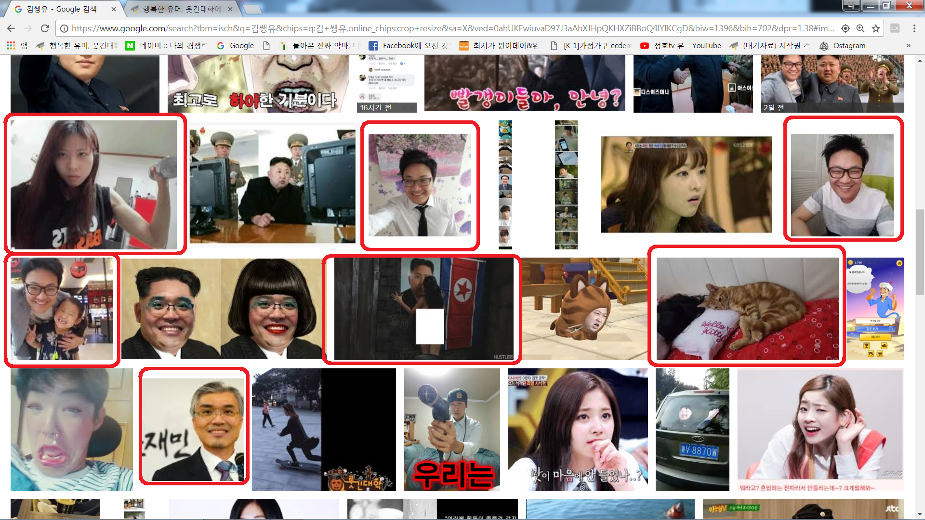Screen dimensions: 925x520
Task: Open the Apps grid shortcut in bookmarks bar
Action: tap(11, 45)
